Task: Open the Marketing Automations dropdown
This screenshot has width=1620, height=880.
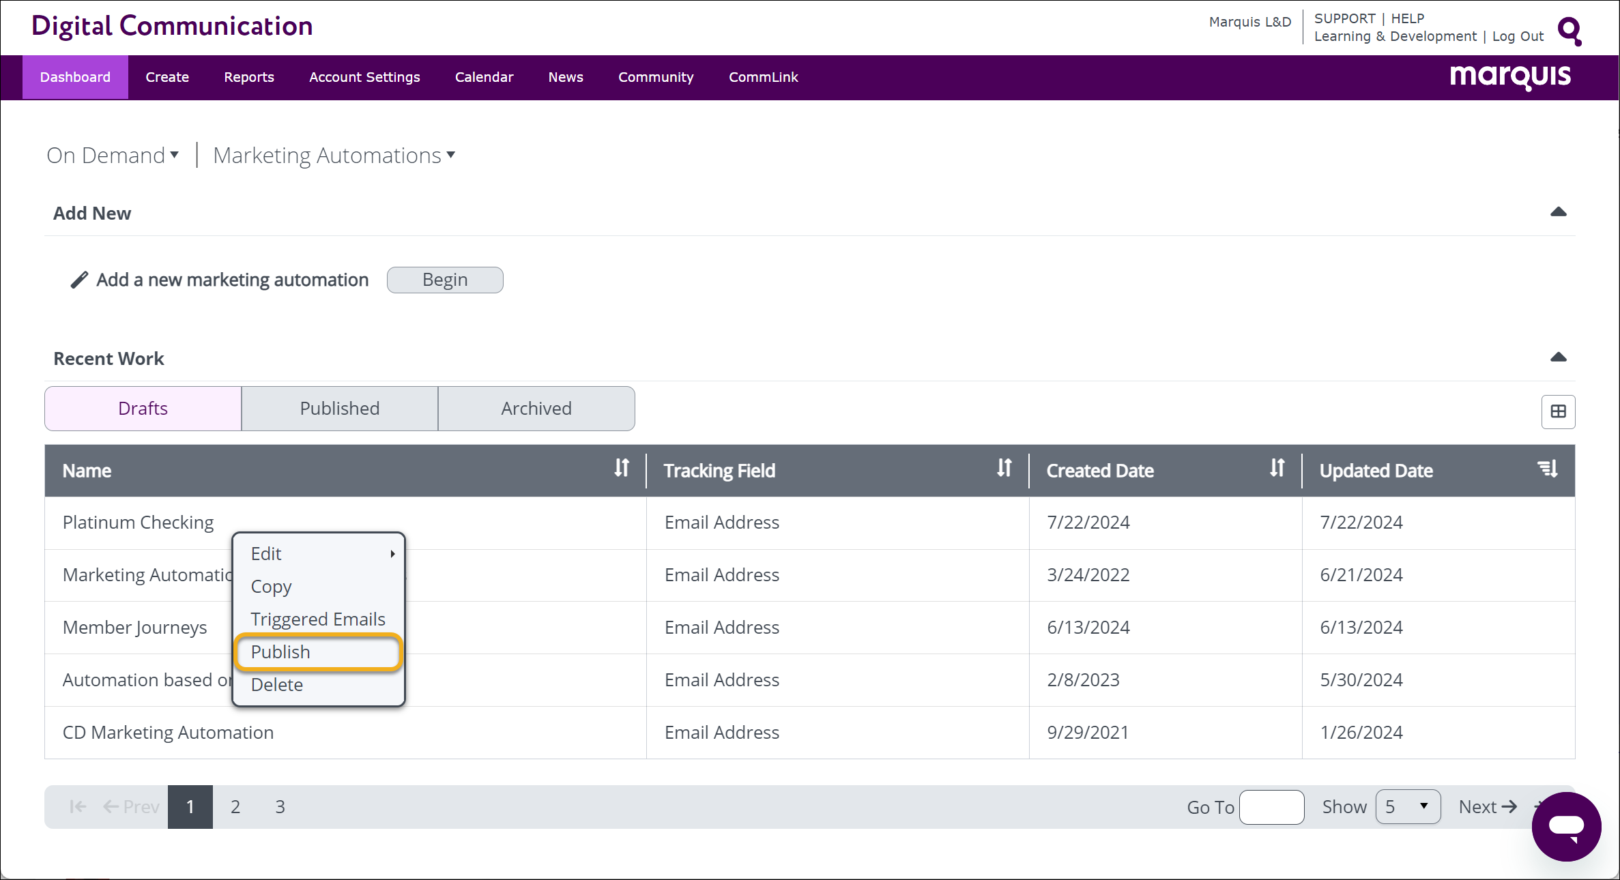Action: pyautogui.click(x=334, y=156)
